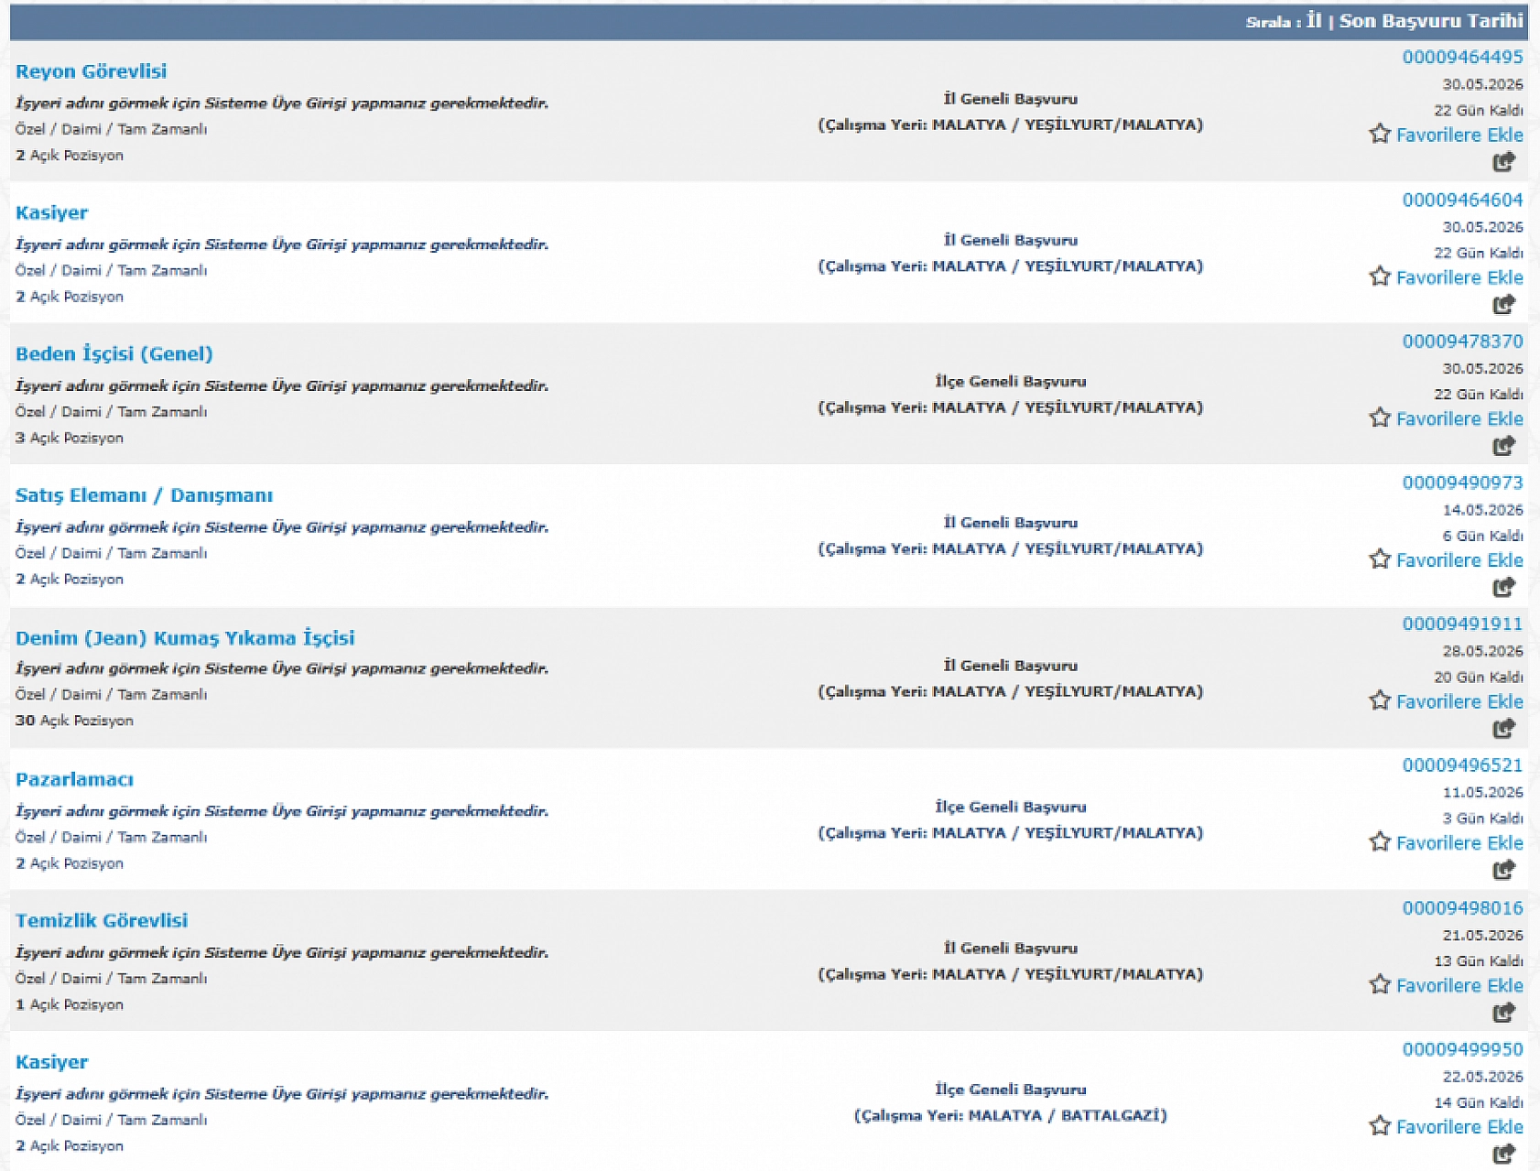Click share icon for listing 00009496521
The width and height of the screenshot is (1540, 1171).
click(x=1504, y=870)
